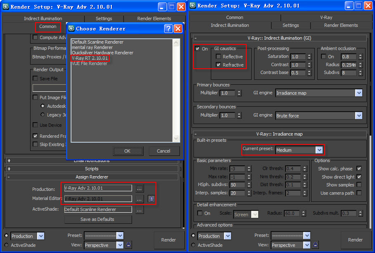Open Primary bounces GI engine dropdown
The width and height of the screenshot is (375, 253).
(x=358, y=93)
